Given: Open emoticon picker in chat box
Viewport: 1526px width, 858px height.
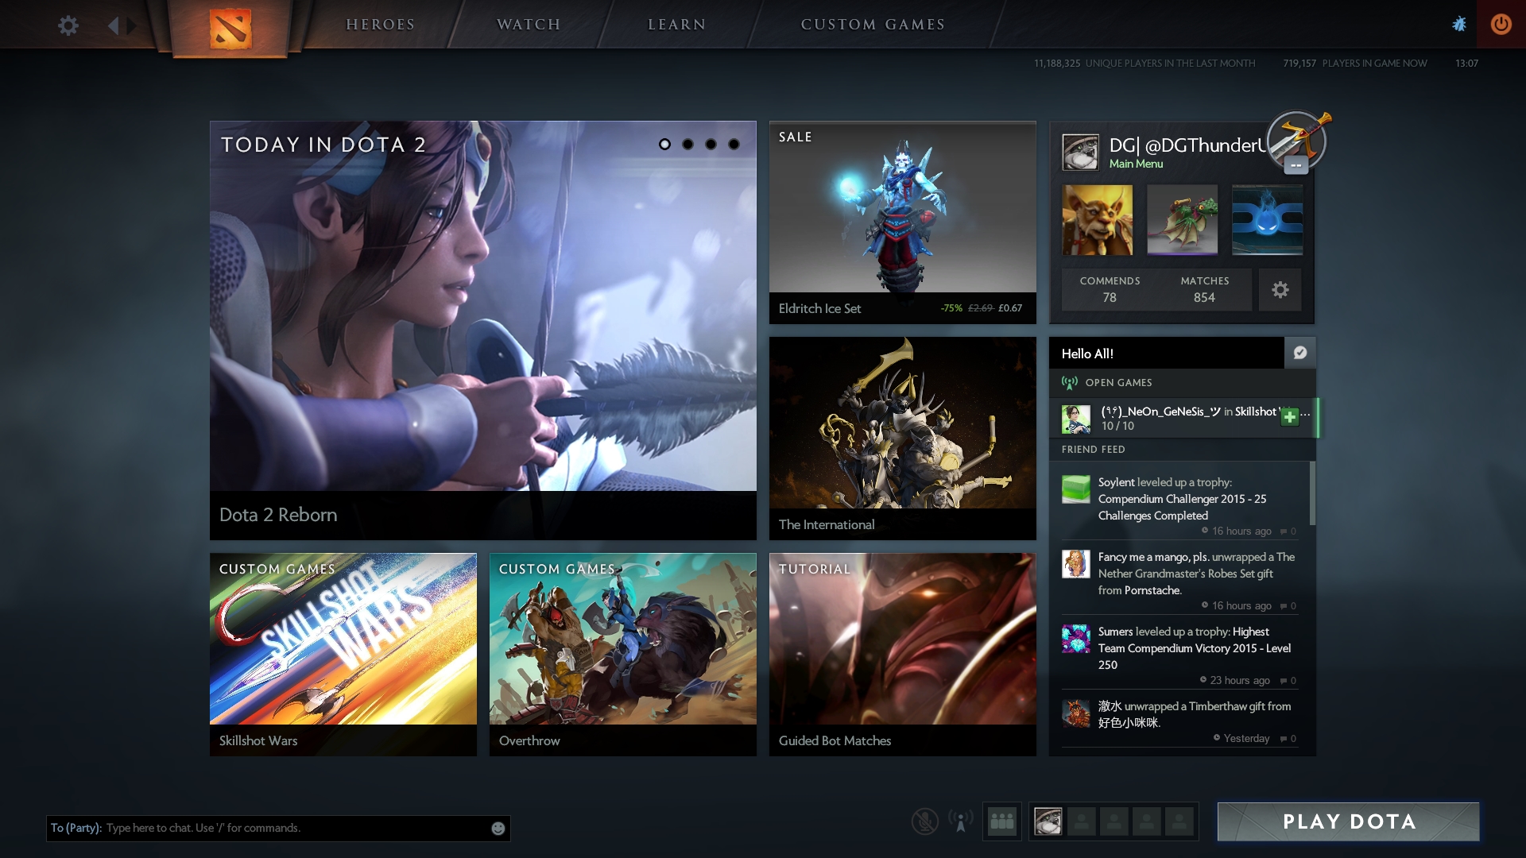Looking at the screenshot, I should click(498, 829).
